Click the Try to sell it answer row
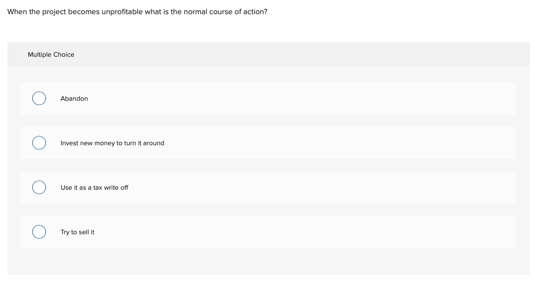 click(x=268, y=232)
